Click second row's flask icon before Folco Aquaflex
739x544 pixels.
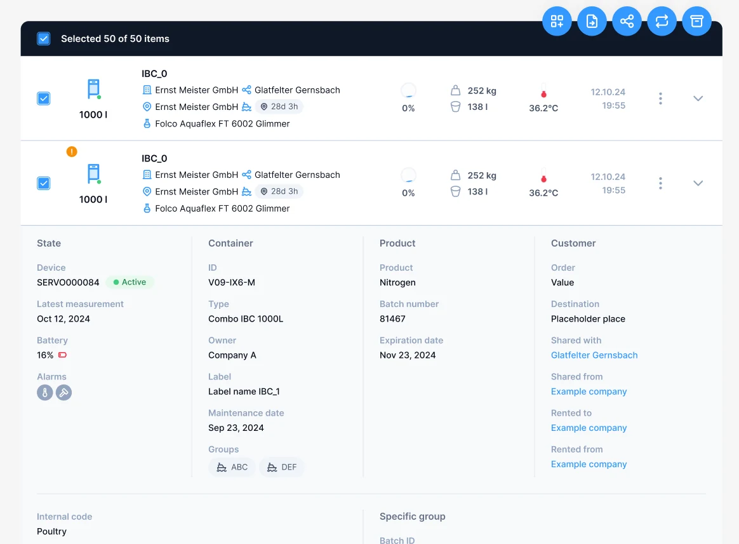coord(147,208)
